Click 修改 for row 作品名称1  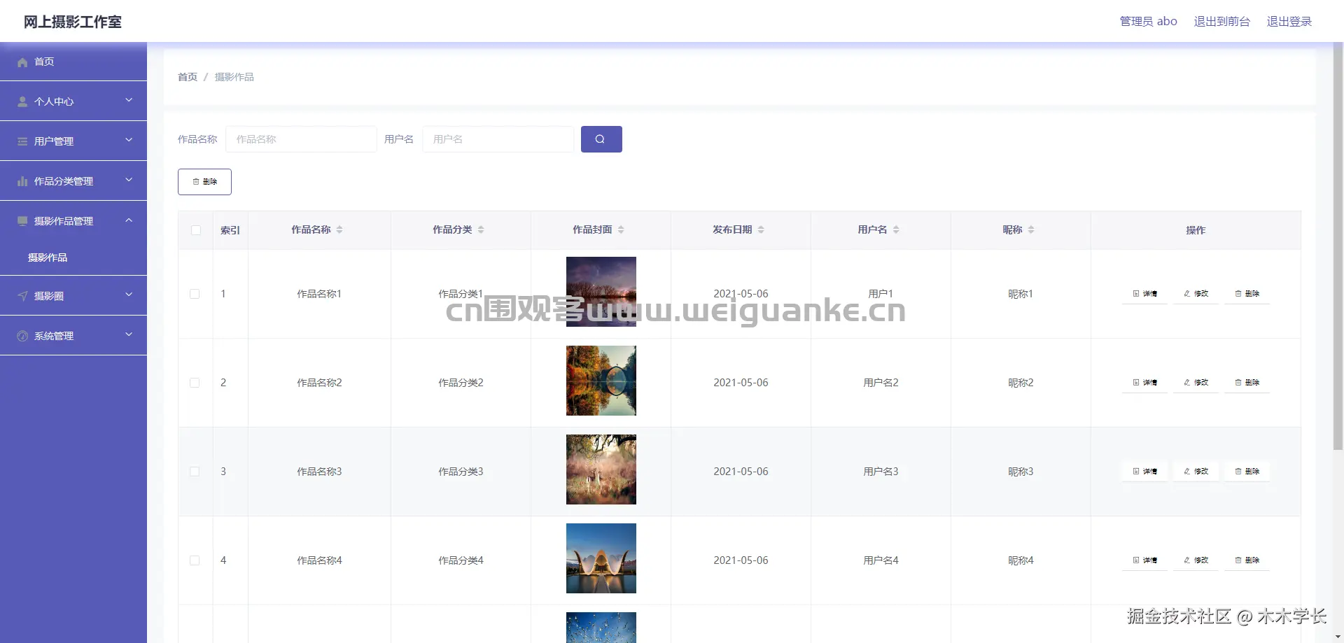(x=1196, y=294)
